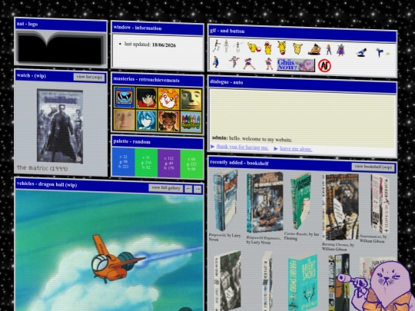Viewport: 415px width, 311px height.
Task: Click the Ringworld book cover by Larry Niven
Action: [225, 200]
